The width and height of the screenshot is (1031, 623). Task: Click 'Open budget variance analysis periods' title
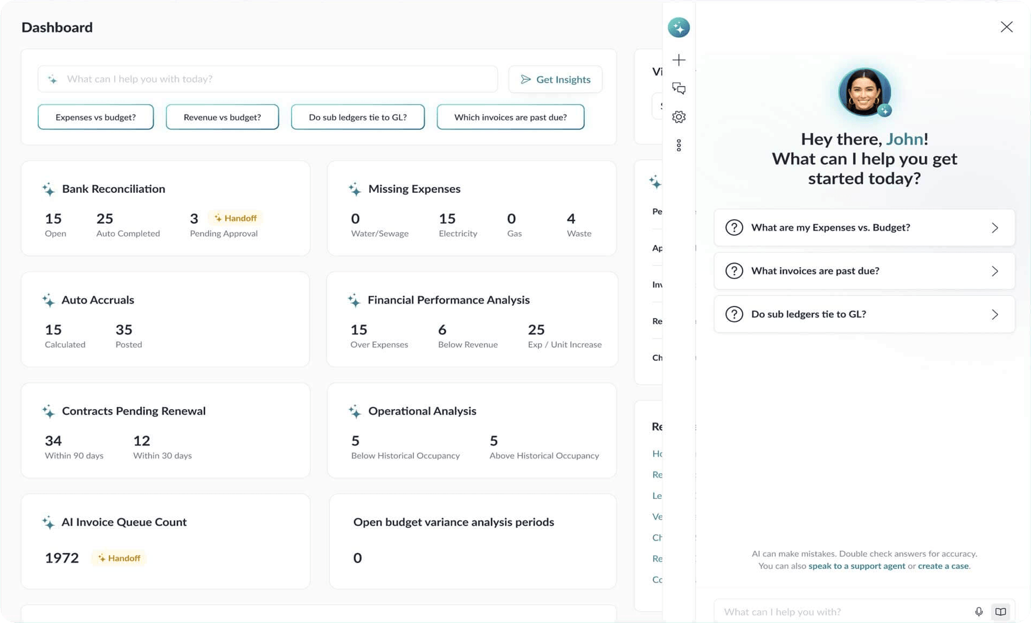(x=453, y=522)
